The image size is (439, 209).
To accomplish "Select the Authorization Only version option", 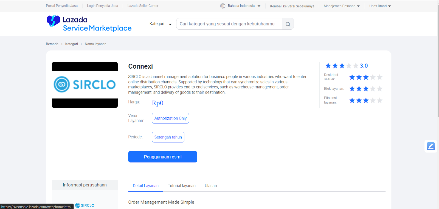I will pos(170,118).
